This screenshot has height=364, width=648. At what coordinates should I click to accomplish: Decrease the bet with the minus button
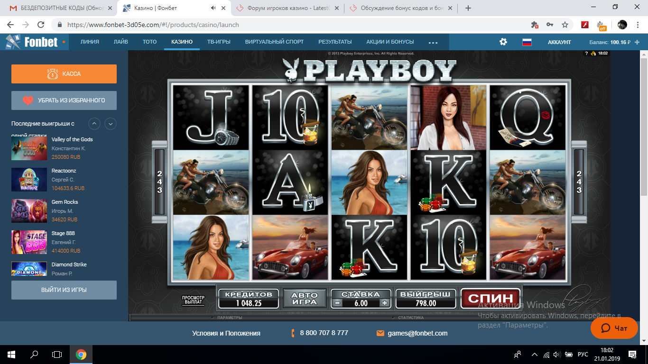pyautogui.click(x=337, y=303)
